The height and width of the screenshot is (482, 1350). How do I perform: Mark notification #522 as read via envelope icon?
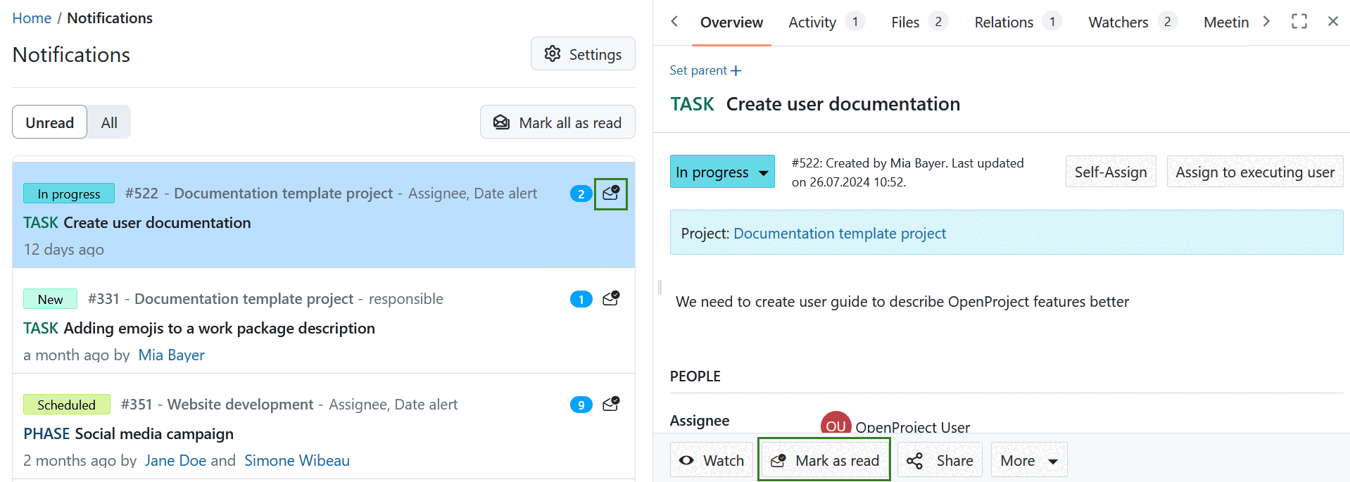tap(610, 194)
